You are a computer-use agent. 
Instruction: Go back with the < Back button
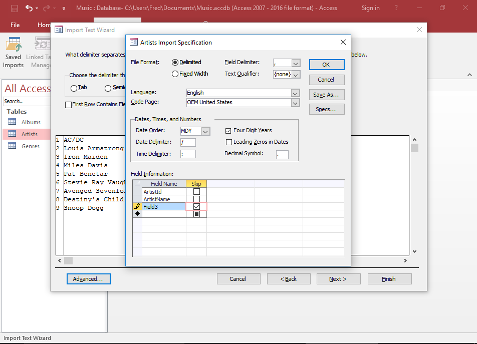(289, 279)
